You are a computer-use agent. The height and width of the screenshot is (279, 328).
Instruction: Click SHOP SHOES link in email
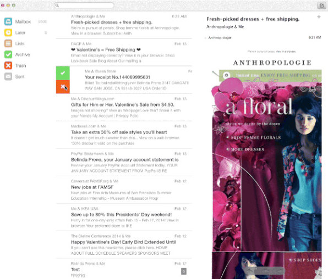tap(307, 260)
